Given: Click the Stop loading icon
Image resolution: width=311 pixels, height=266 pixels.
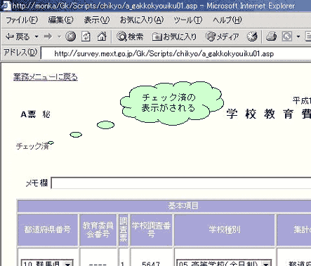Looking at the screenshot, I should click(70, 36).
